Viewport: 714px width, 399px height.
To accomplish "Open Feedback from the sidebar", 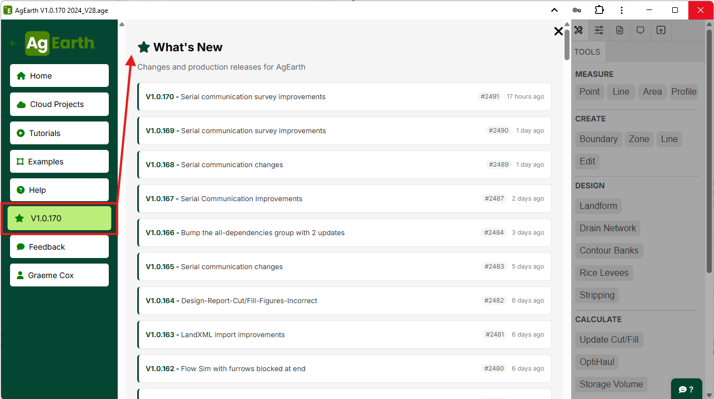I will [59, 247].
